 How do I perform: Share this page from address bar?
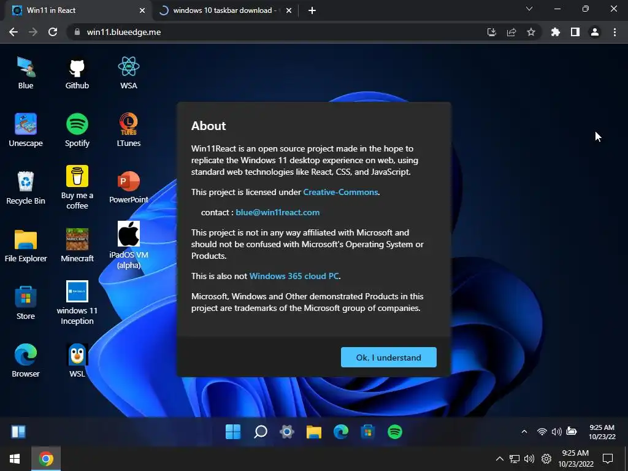(511, 32)
